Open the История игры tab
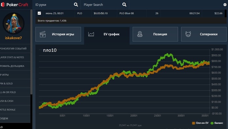Image resolution: width=228 pixels, height=129 pixels. [x=58, y=34]
